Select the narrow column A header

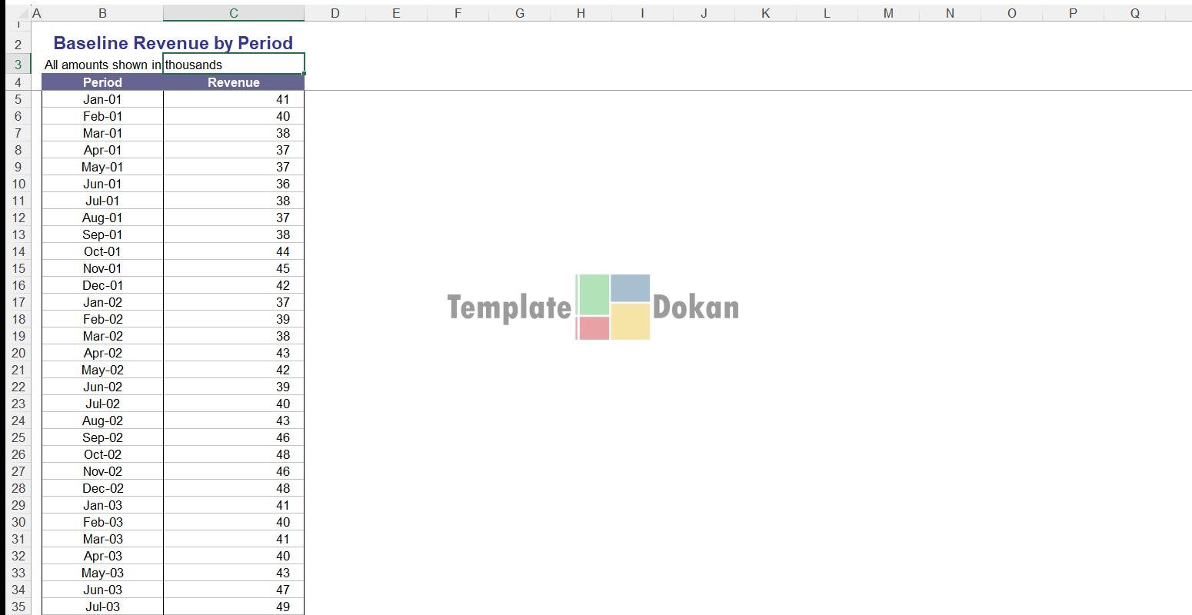36,13
